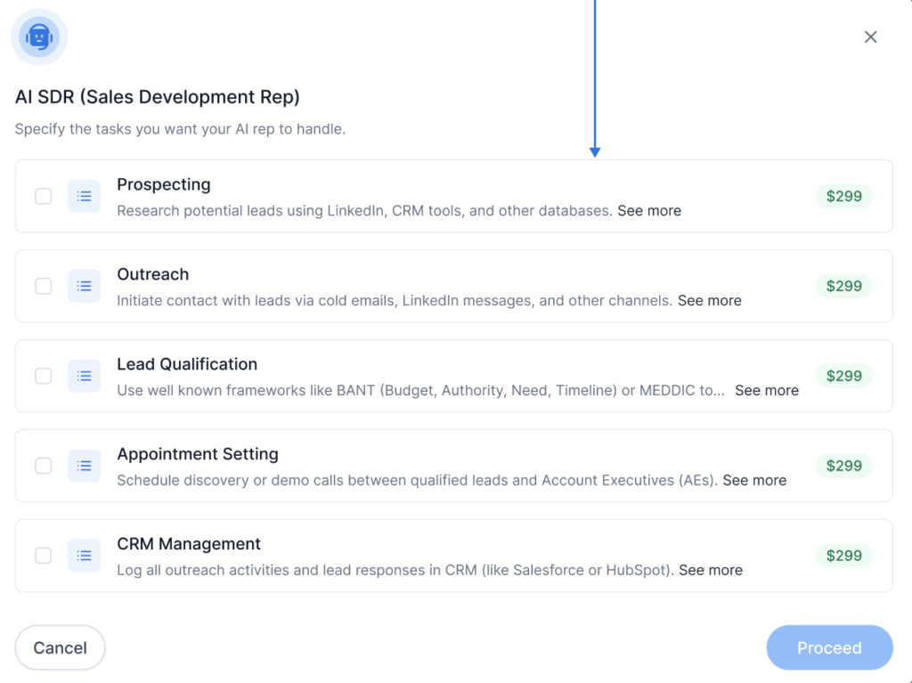Click the list icon beside Lead Qualification
Screen dimensions: 912x683
[x=85, y=376]
